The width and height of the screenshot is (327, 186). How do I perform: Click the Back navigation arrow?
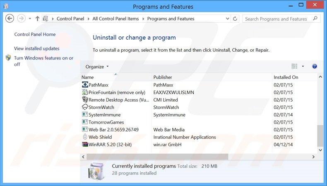[x=10, y=19]
